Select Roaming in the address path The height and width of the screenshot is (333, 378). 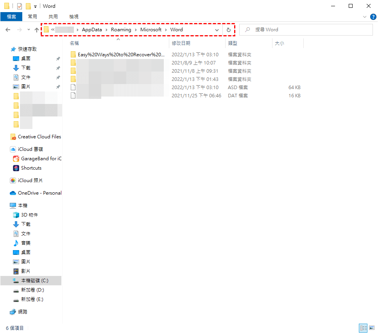tap(121, 30)
